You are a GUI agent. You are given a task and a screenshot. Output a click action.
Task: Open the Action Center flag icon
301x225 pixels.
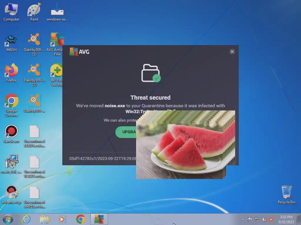pyautogui.click(x=250, y=219)
